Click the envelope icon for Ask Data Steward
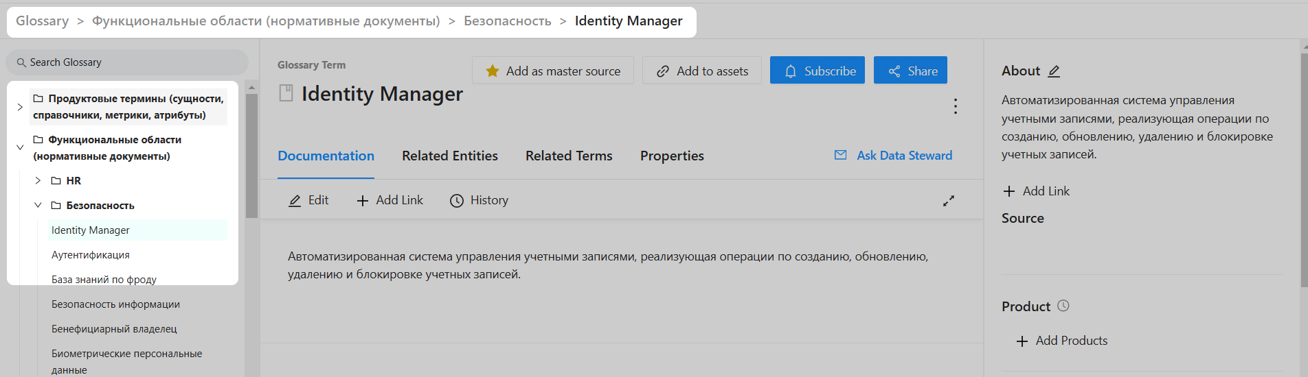 click(840, 156)
